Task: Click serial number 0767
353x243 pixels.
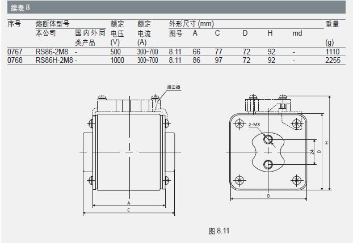Action: (x=15, y=52)
